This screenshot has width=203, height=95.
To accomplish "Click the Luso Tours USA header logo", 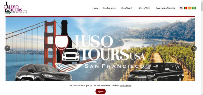I will (x=15, y=8).
